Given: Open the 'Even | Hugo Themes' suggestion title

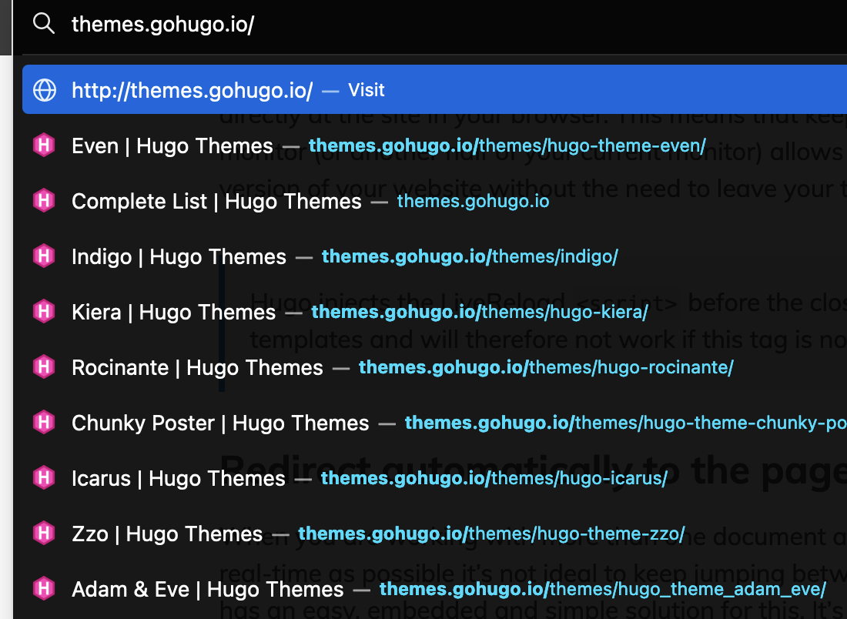Looking at the screenshot, I should [x=172, y=146].
